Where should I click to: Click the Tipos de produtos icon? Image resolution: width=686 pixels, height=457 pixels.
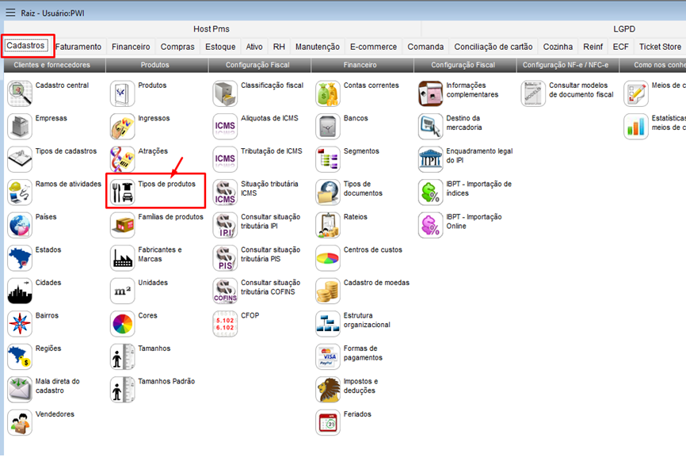(x=123, y=192)
